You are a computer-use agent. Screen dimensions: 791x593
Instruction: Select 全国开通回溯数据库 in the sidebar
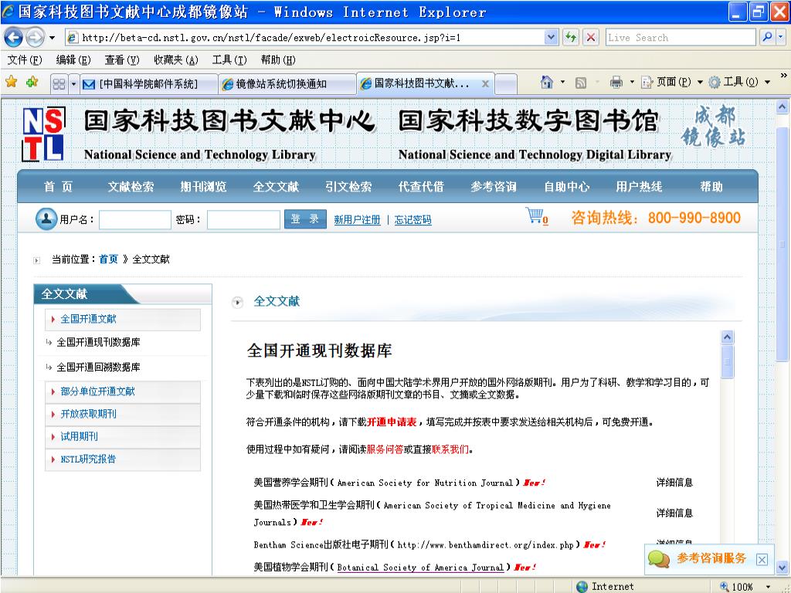pyautogui.click(x=98, y=367)
